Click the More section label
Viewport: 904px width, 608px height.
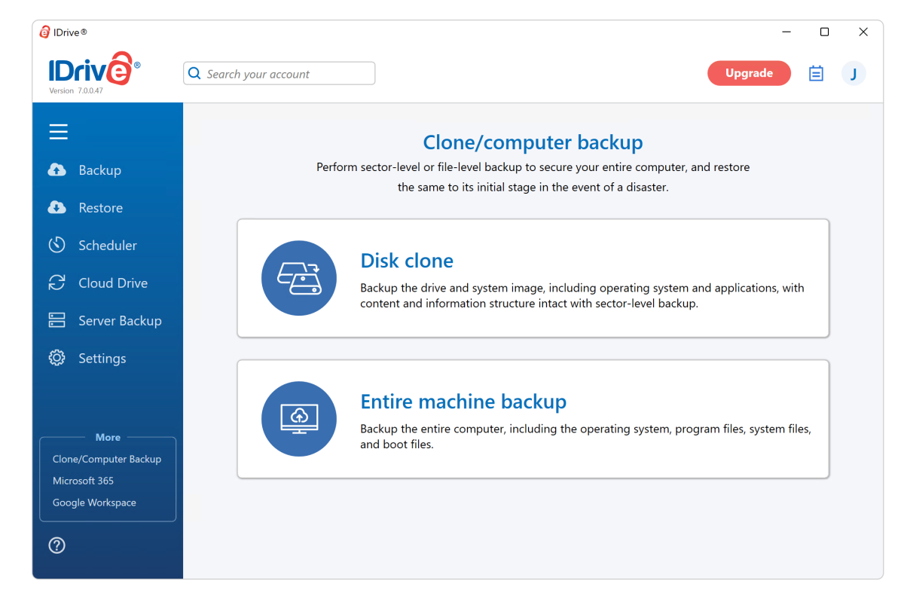tap(108, 438)
